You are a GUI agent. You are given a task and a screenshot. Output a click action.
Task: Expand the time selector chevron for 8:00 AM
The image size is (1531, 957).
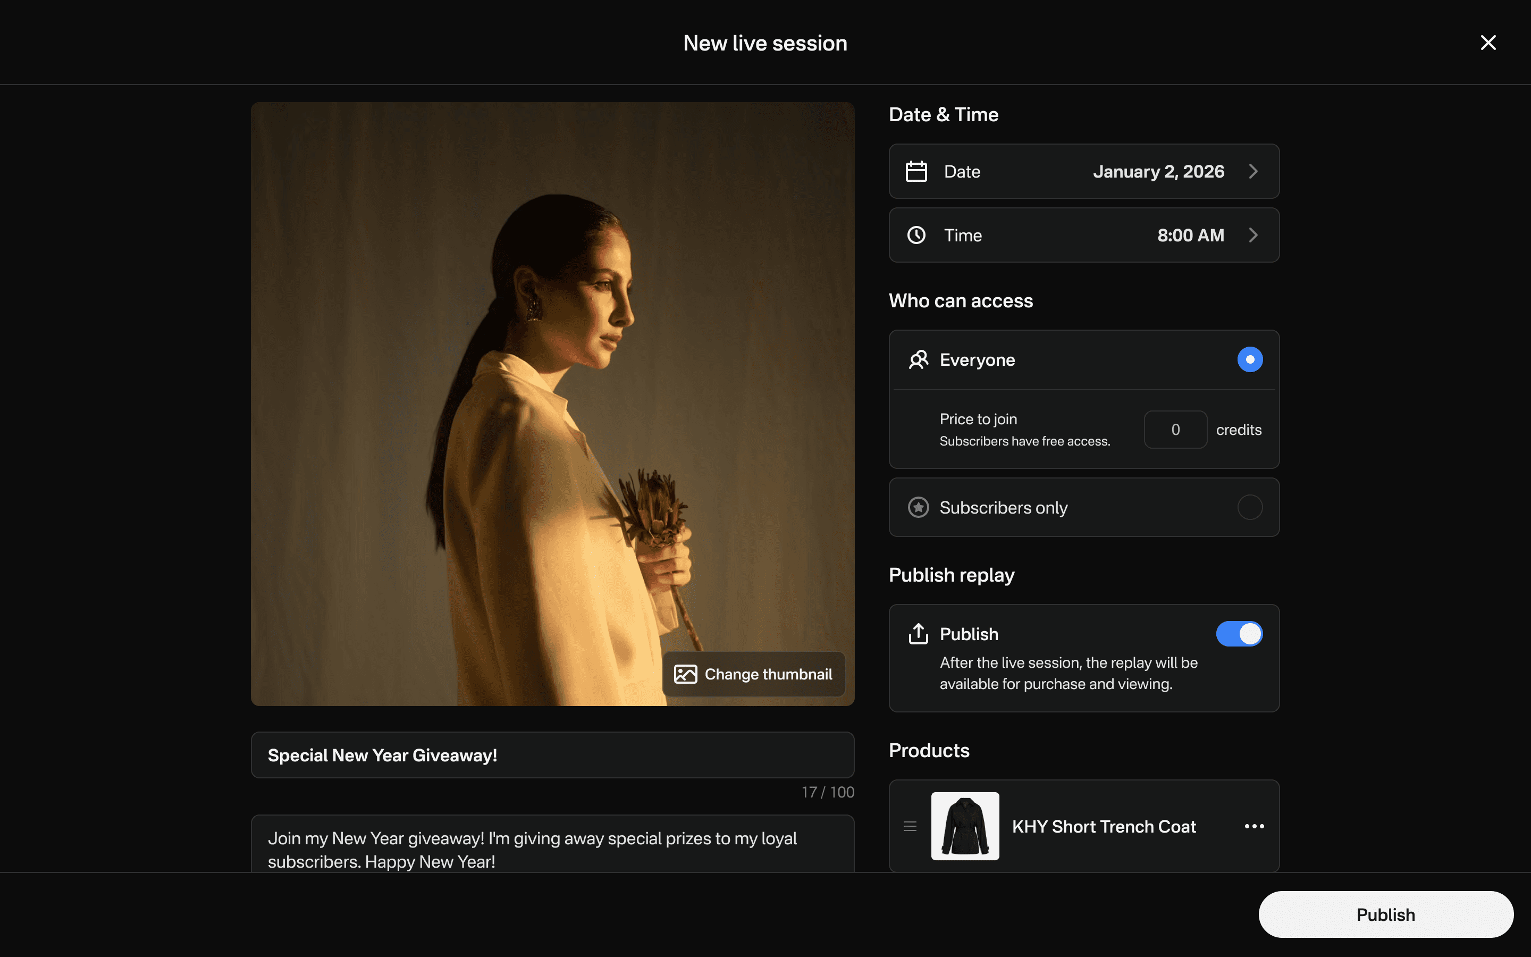[x=1254, y=236]
